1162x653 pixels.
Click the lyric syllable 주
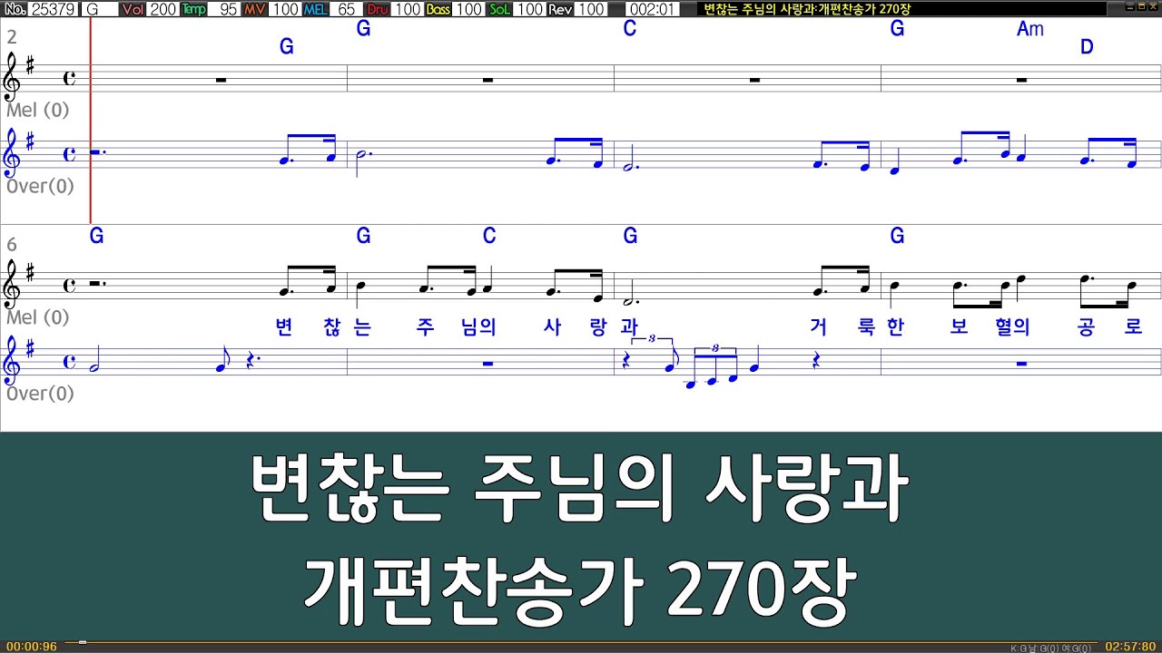click(x=425, y=327)
